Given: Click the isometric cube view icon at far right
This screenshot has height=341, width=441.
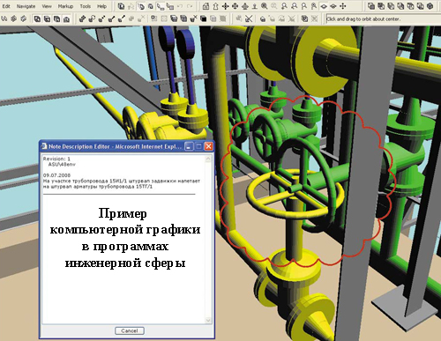Looking at the screenshot, I should pyautogui.click(x=430, y=6).
